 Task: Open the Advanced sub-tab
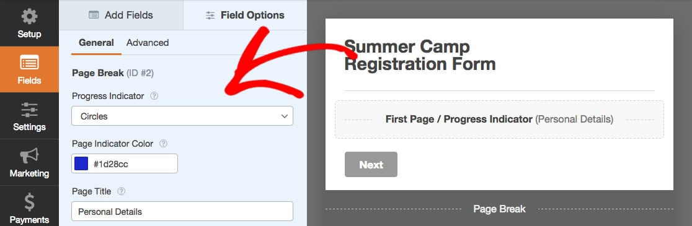point(148,43)
